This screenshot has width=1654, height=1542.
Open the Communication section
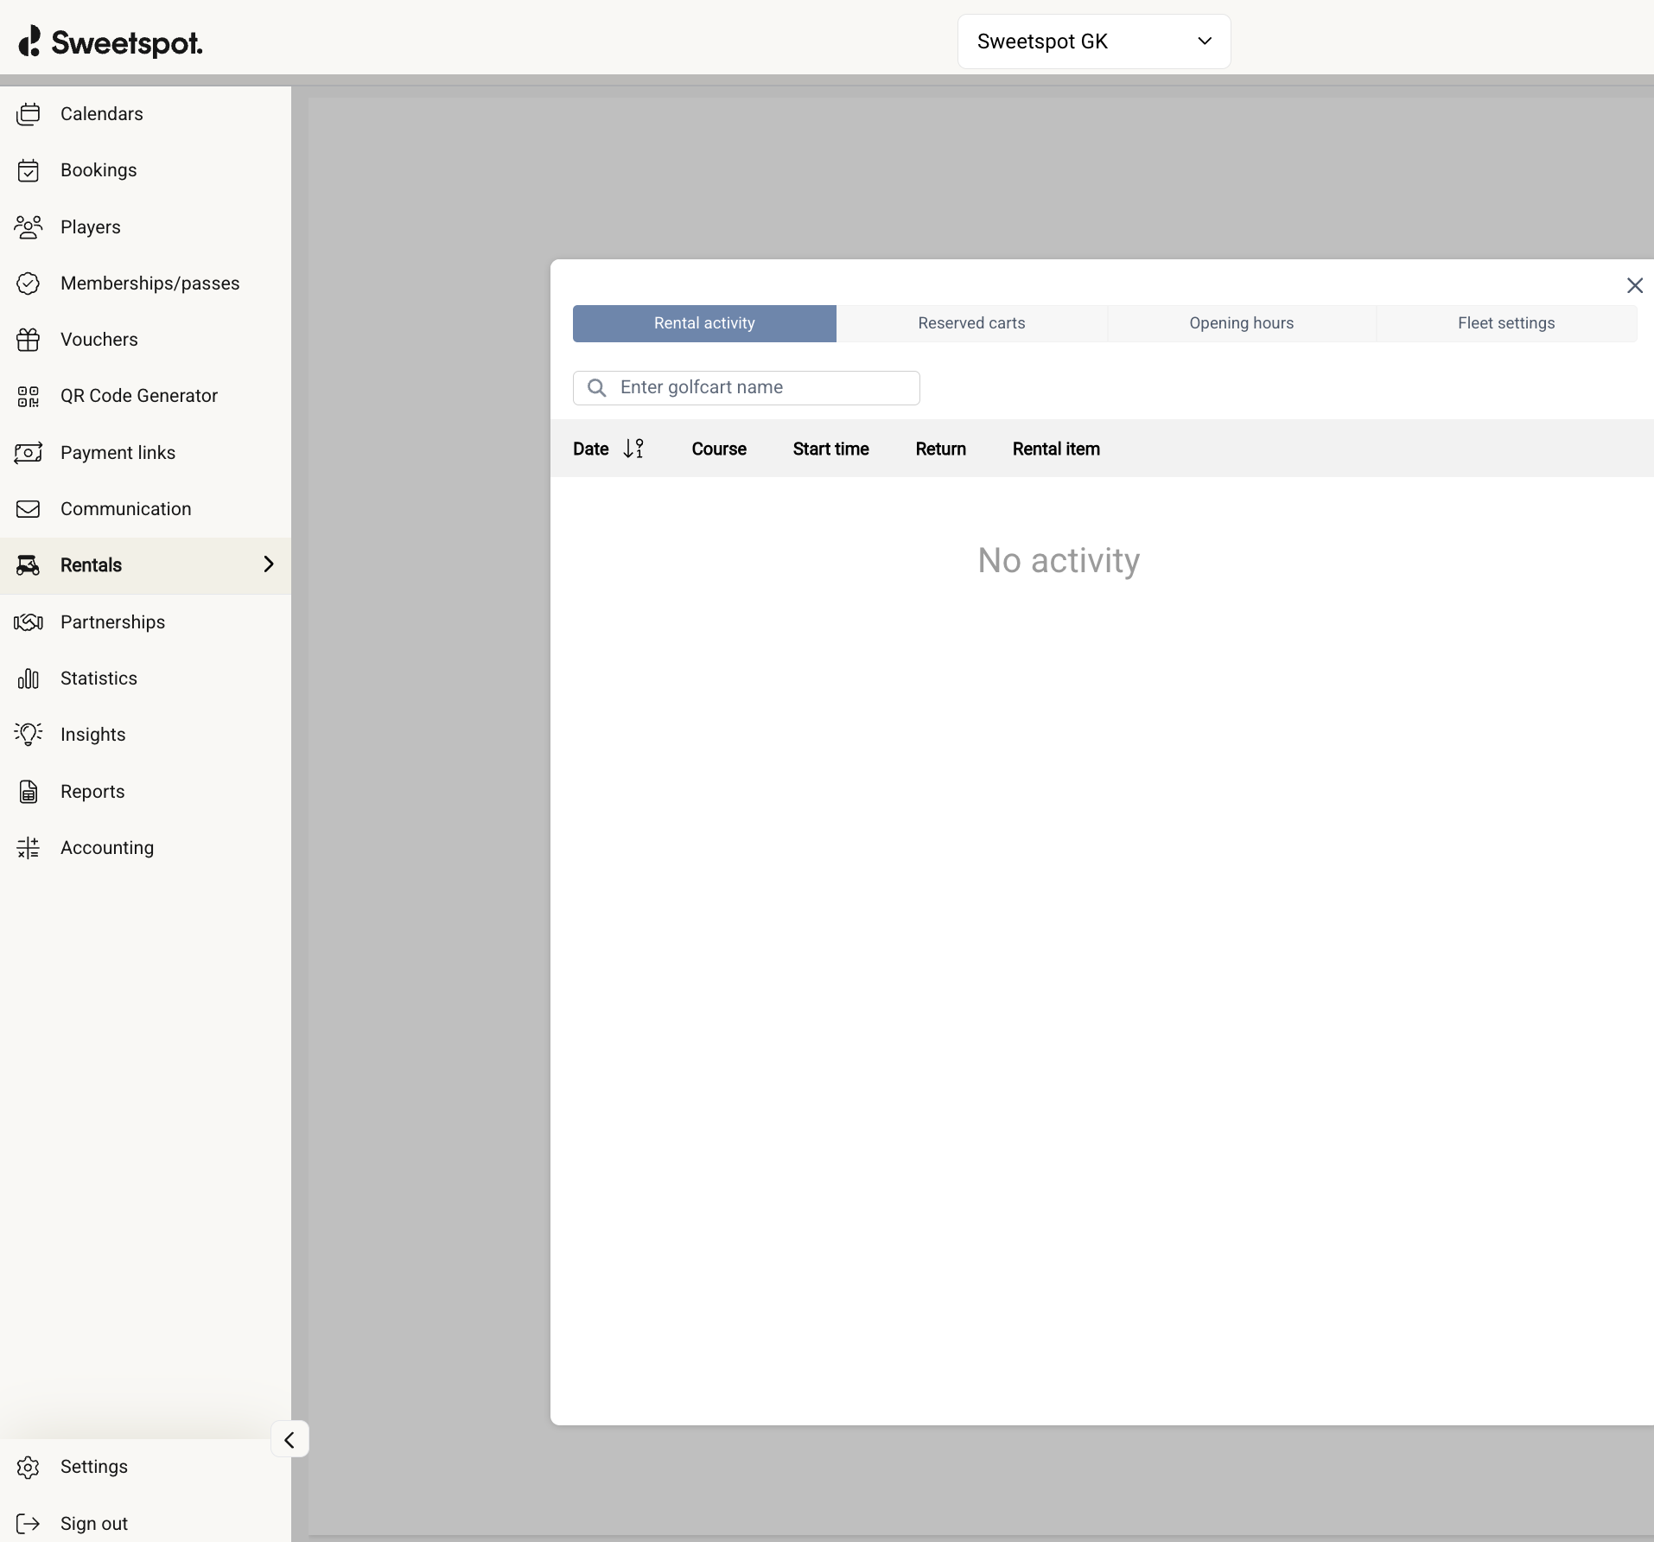tap(145, 509)
